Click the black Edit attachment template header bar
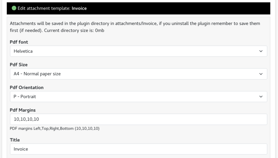Image resolution: width=278 pixels, height=158 pixels. coord(138,8)
